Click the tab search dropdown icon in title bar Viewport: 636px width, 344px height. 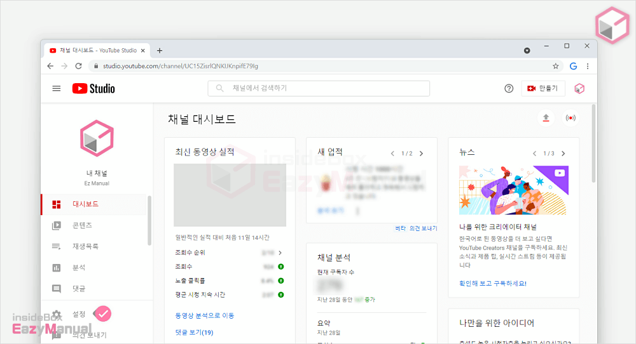click(527, 51)
